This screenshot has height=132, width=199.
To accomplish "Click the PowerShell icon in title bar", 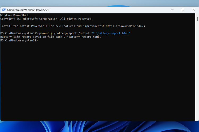I will (4, 10).
